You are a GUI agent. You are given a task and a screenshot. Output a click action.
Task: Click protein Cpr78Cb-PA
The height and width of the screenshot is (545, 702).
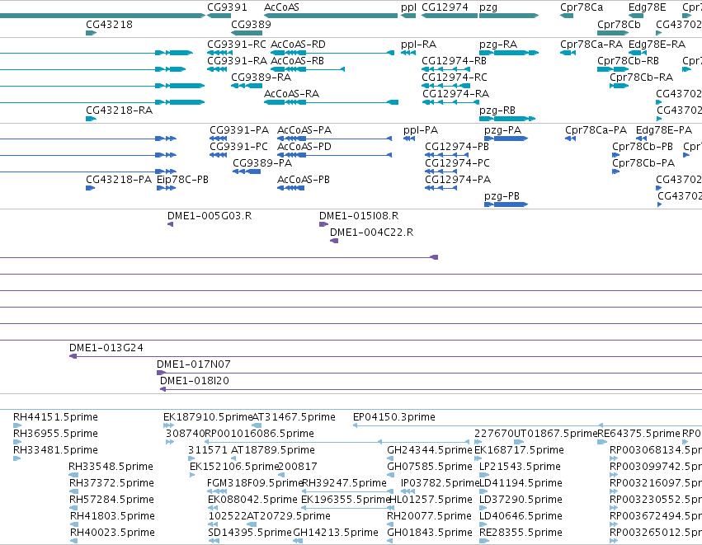pyautogui.click(x=643, y=163)
